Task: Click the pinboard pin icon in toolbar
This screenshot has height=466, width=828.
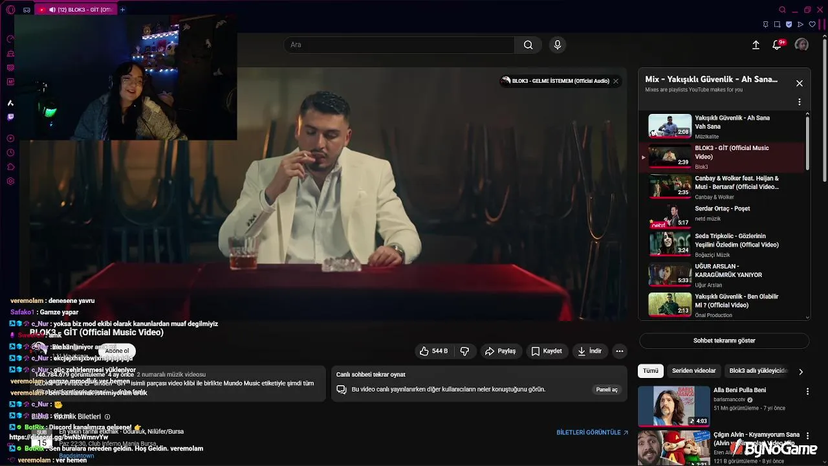Action: (765, 25)
